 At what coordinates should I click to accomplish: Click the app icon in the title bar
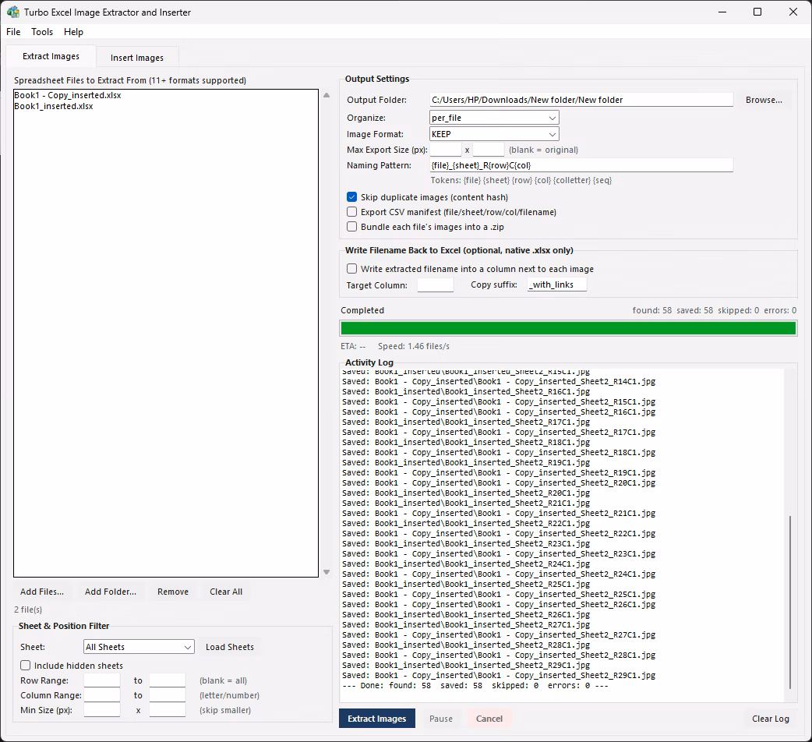(x=13, y=12)
